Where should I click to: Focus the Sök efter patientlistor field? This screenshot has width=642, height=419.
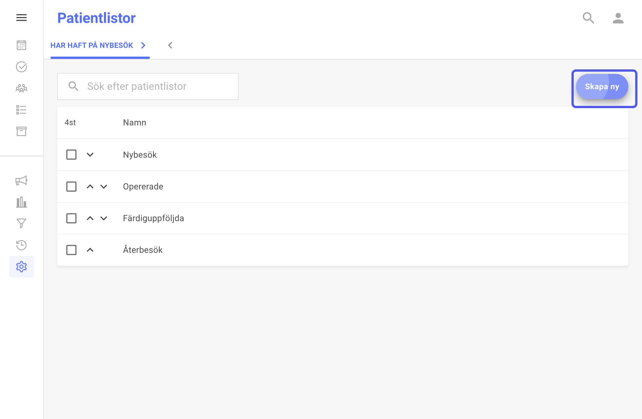148,86
